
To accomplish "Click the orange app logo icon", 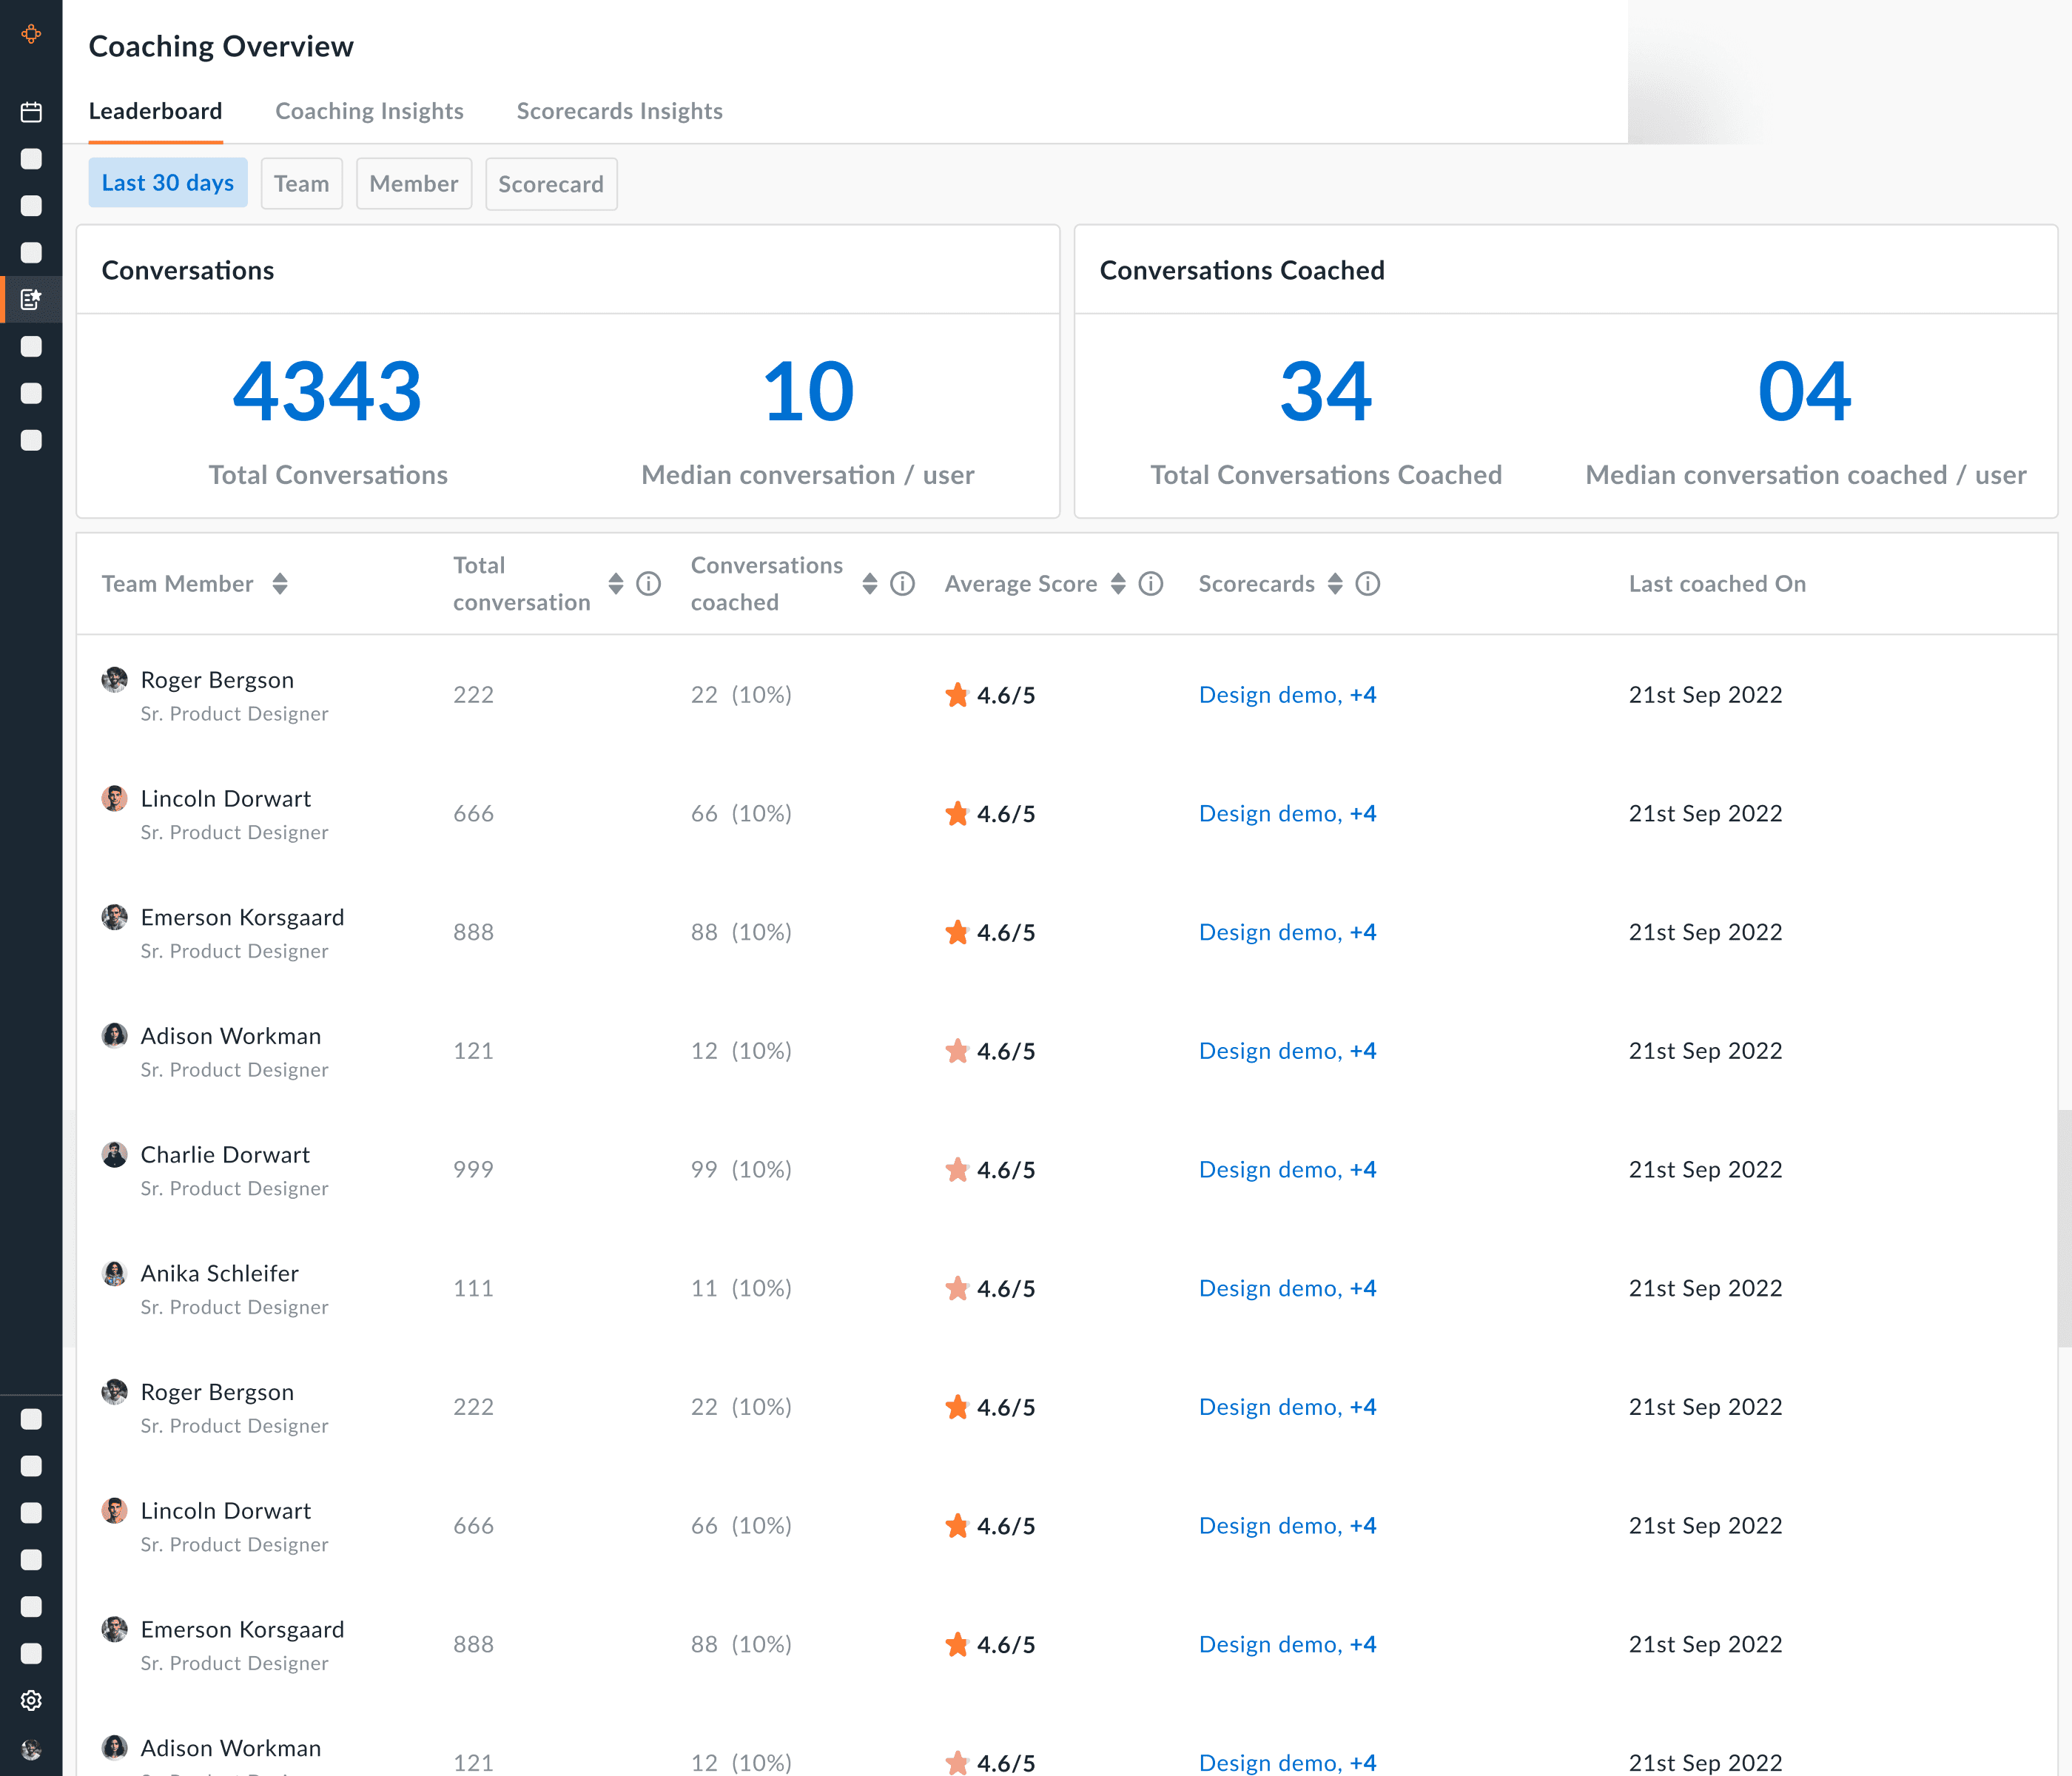I will [31, 34].
